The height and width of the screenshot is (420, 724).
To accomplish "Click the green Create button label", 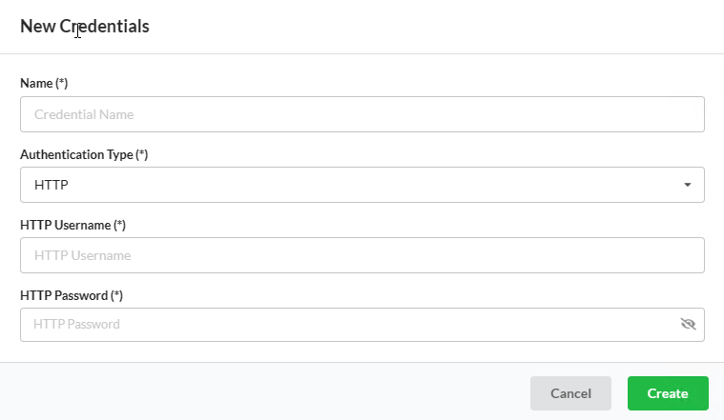I will [668, 393].
